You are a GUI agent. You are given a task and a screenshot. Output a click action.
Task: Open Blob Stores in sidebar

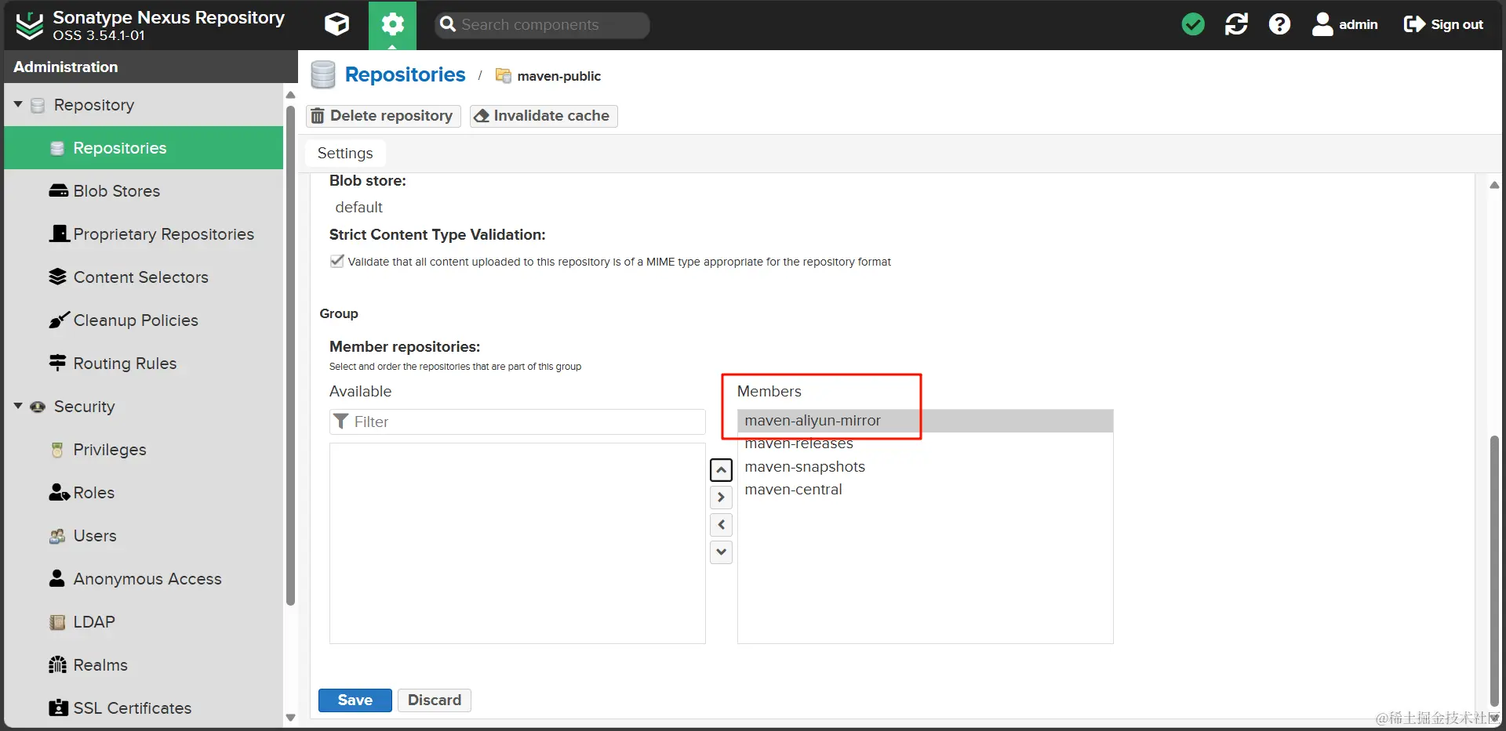point(116,191)
